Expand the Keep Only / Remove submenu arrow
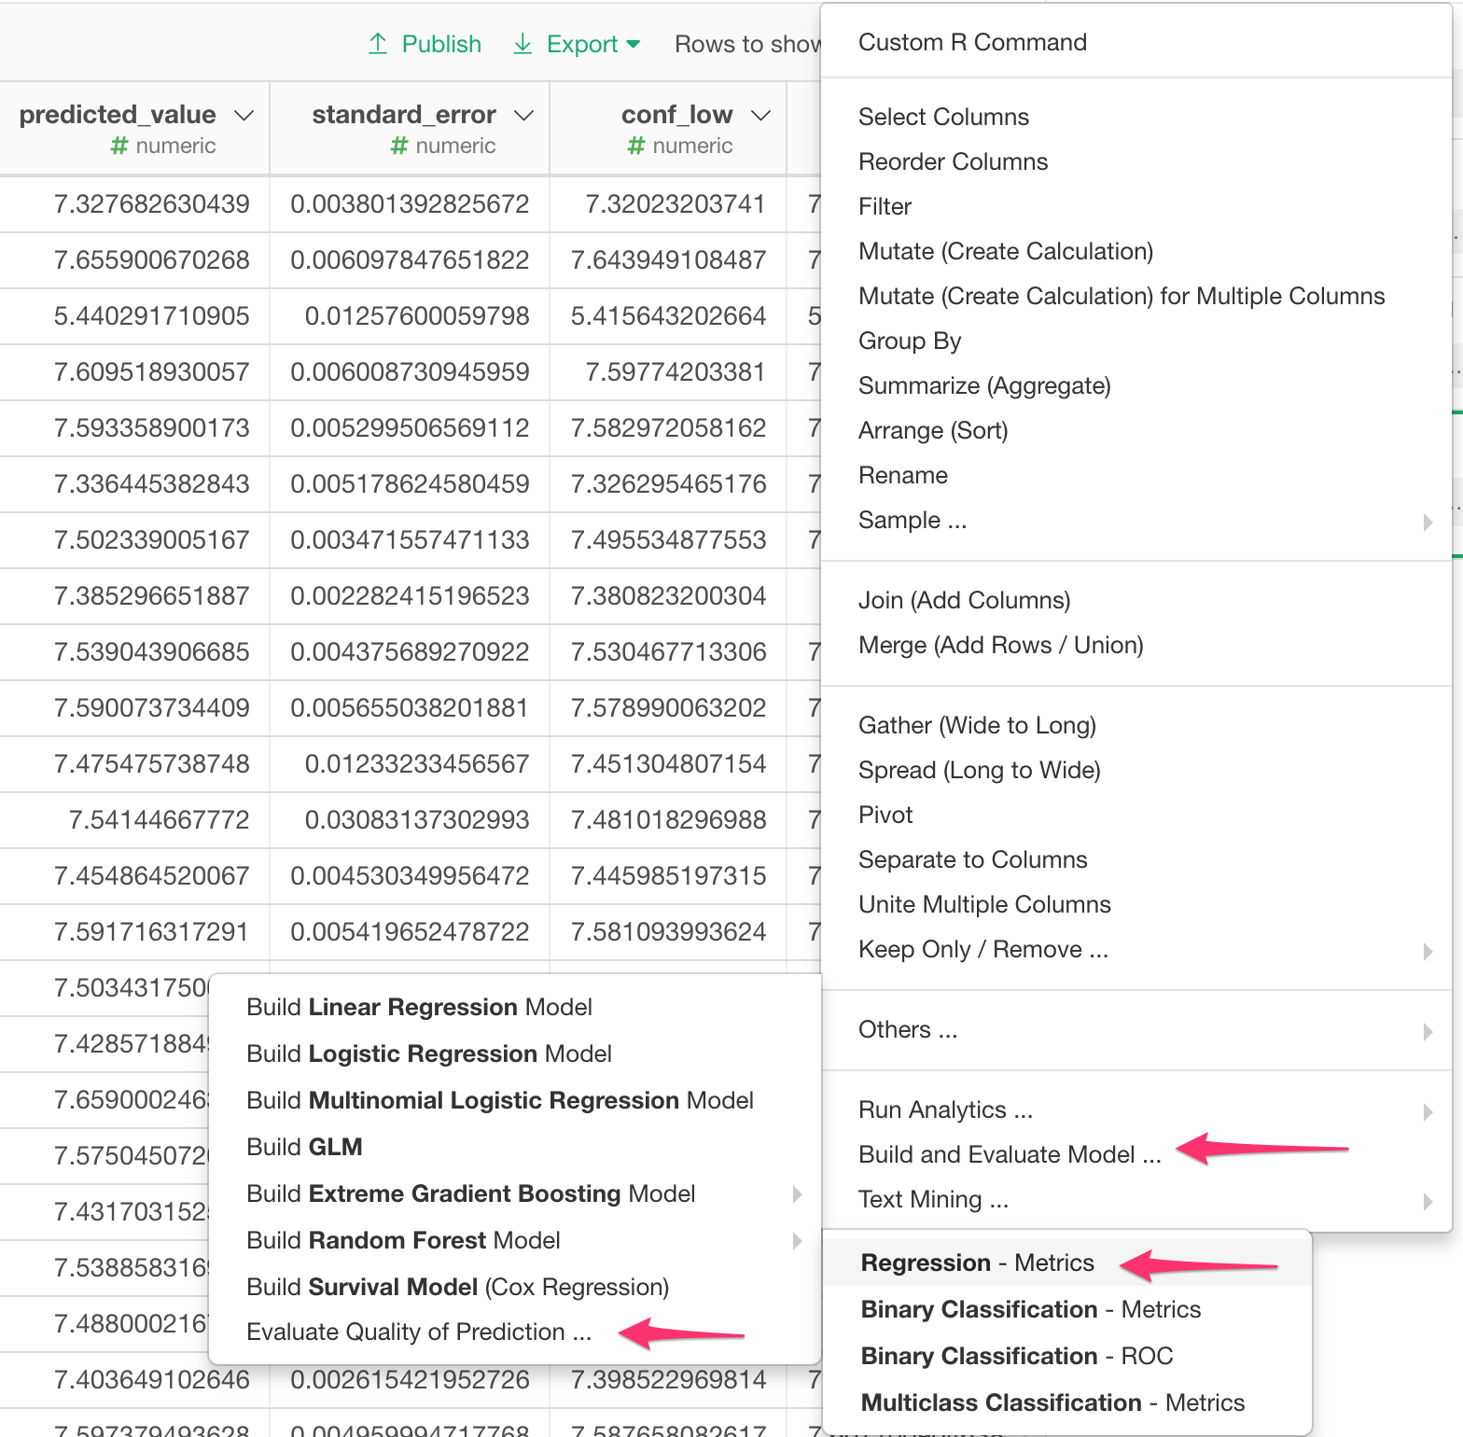This screenshot has height=1437, width=1463. pyautogui.click(x=1428, y=951)
